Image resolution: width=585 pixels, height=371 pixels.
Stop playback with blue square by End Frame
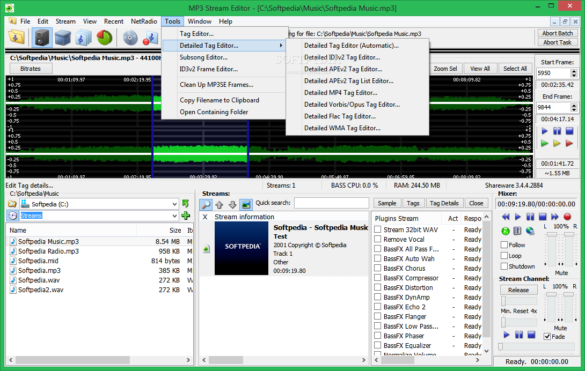[x=569, y=131]
